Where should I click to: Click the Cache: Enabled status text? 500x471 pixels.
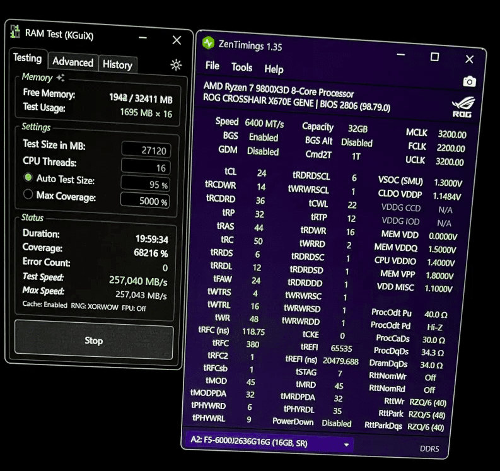tap(45, 305)
